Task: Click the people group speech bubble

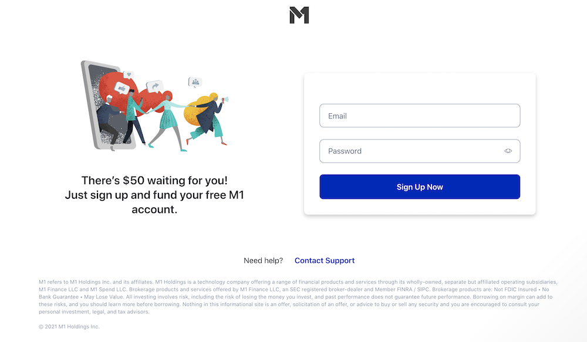Action: click(195, 82)
